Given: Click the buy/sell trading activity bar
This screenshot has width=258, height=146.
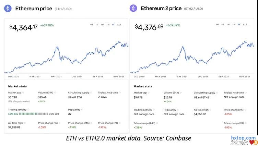Looking at the screenshot, I should point(33,113).
